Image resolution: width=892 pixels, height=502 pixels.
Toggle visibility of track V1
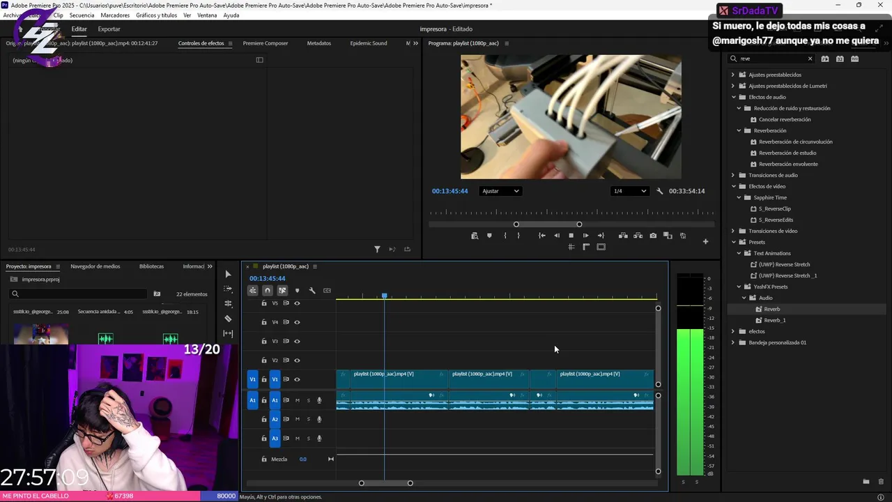(x=297, y=379)
